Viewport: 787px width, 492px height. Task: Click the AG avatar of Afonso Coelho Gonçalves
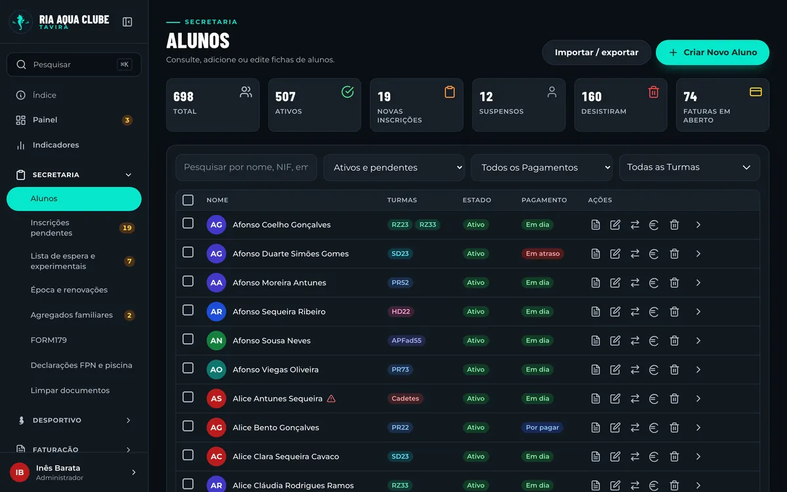pyautogui.click(x=216, y=224)
